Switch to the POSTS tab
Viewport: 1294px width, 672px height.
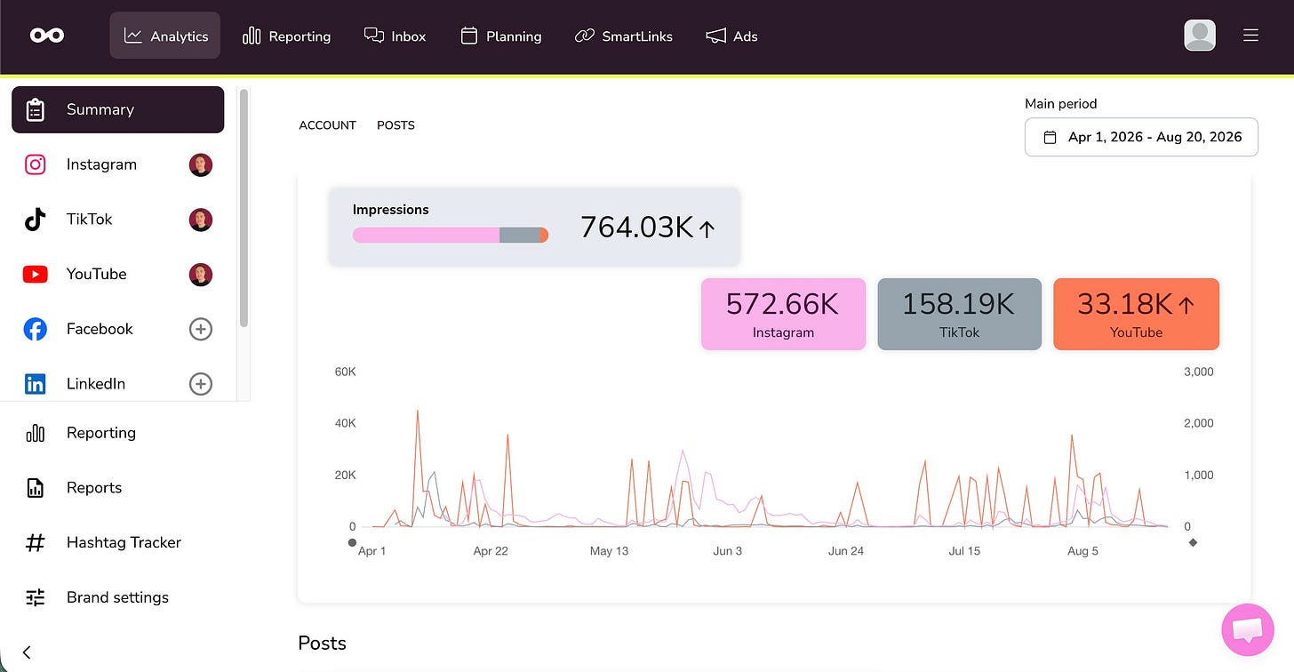[395, 125]
